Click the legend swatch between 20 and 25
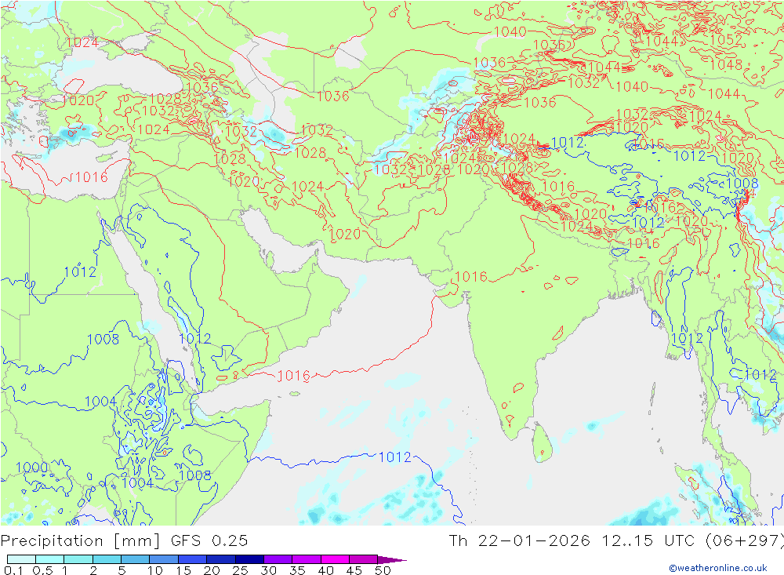This screenshot has height=575, width=784. 220,559
